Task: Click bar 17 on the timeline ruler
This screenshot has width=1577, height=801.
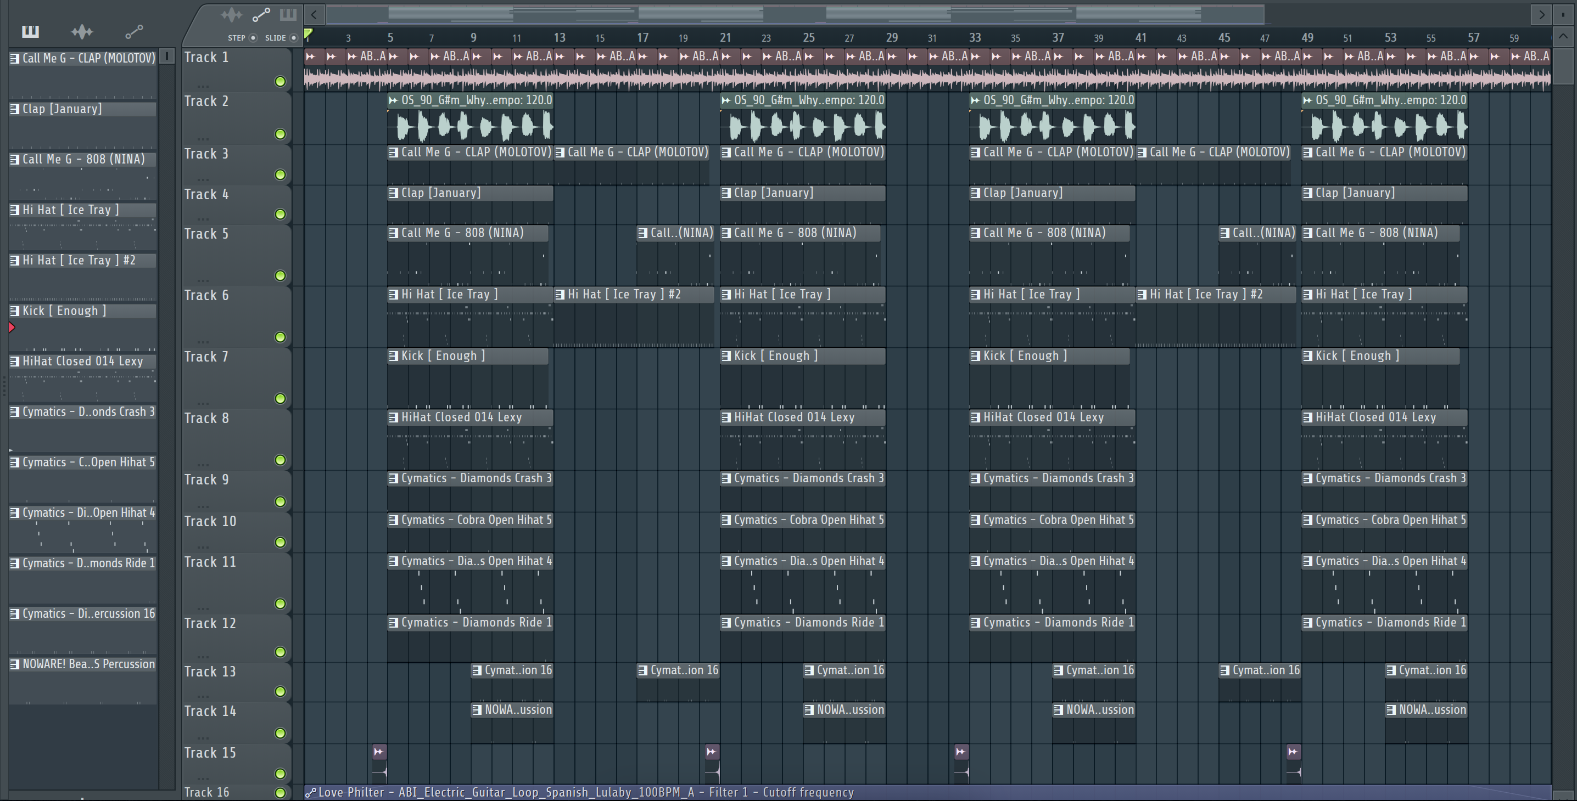Action: click(642, 37)
